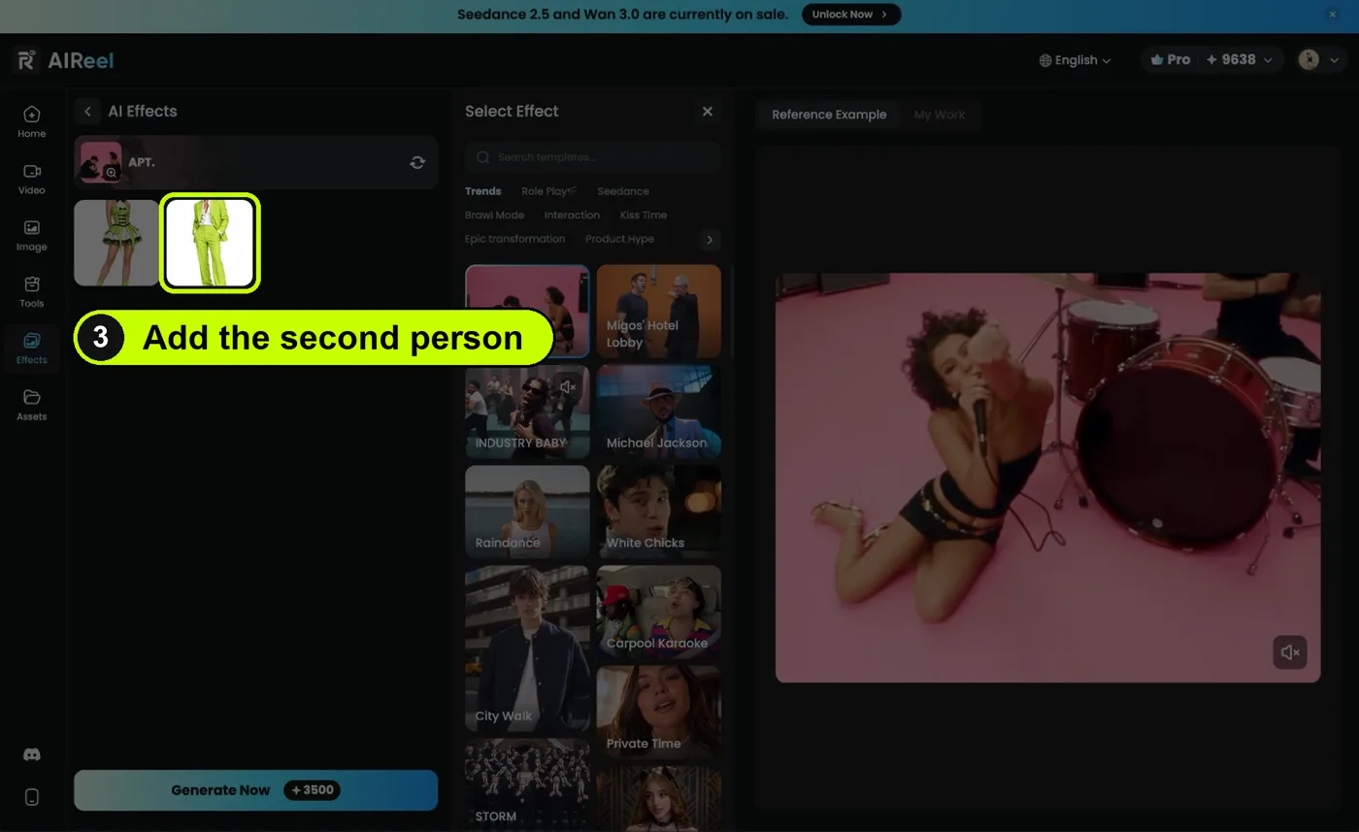Select the Interaction category
Viewport: 1359px width, 832px height.
572,216
